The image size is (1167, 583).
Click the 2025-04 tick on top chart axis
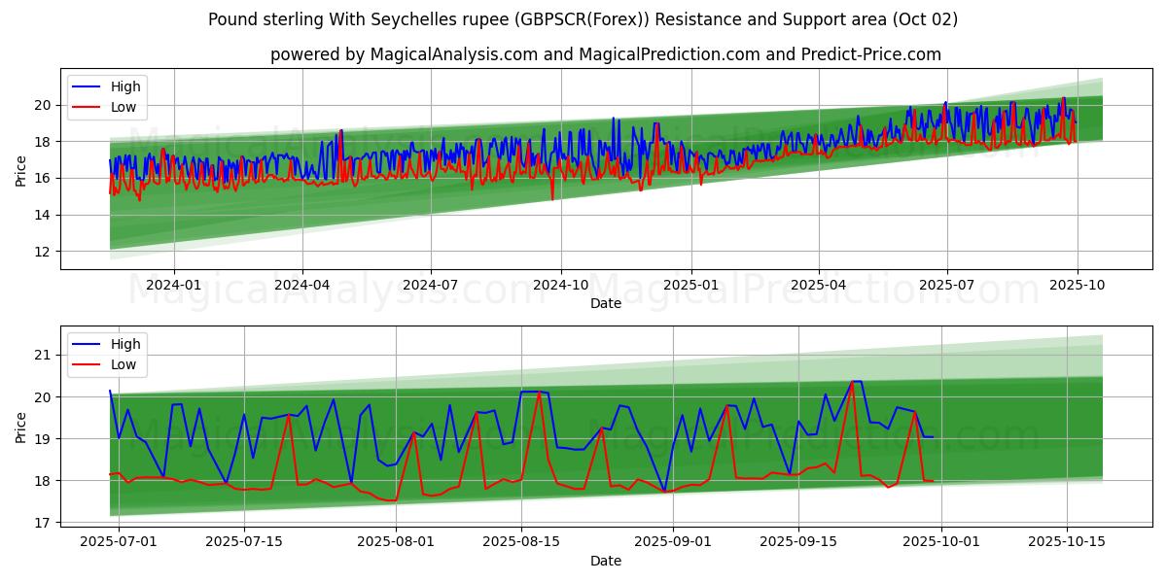point(818,284)
